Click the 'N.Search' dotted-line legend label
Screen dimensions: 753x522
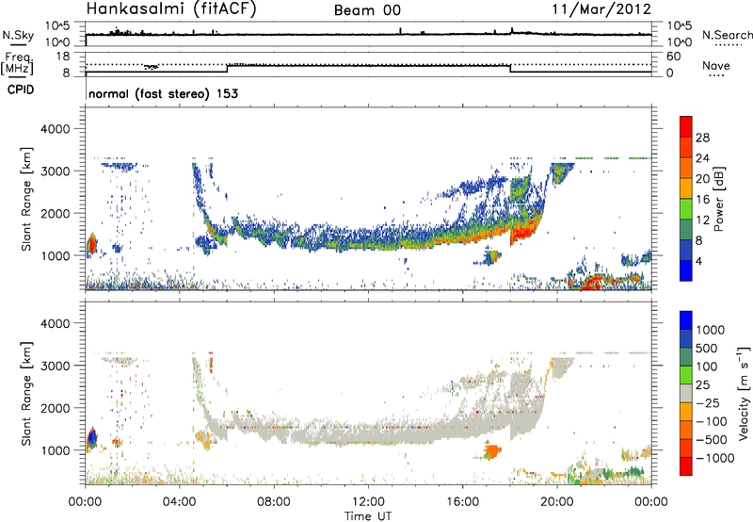click(x=727, y=35)
